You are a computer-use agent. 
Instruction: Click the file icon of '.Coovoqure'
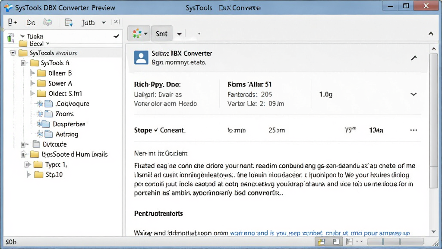[x=48, y=104]
